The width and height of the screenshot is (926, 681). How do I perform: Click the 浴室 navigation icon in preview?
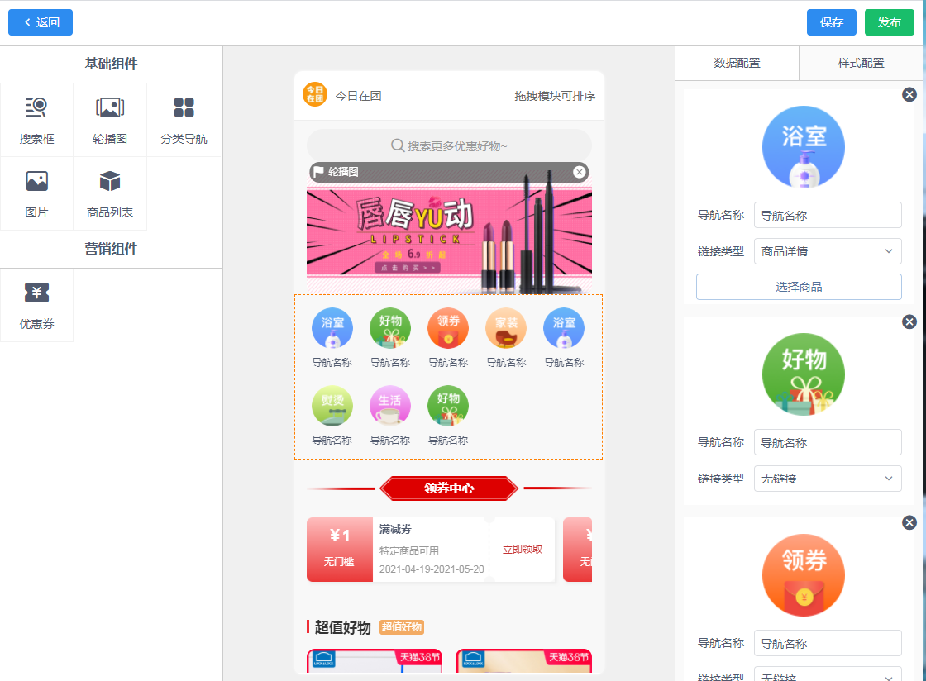point(332,328)
